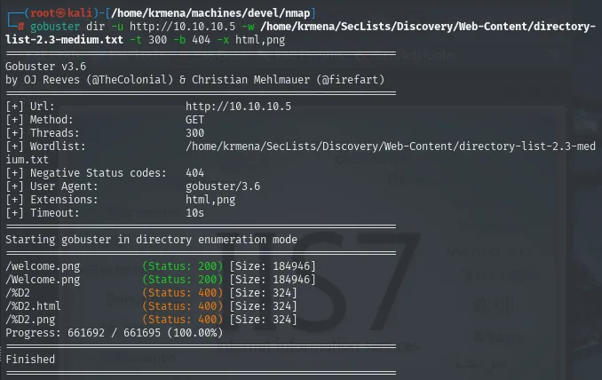Click 'Gobuster v3.6' version line

[45, 67]
